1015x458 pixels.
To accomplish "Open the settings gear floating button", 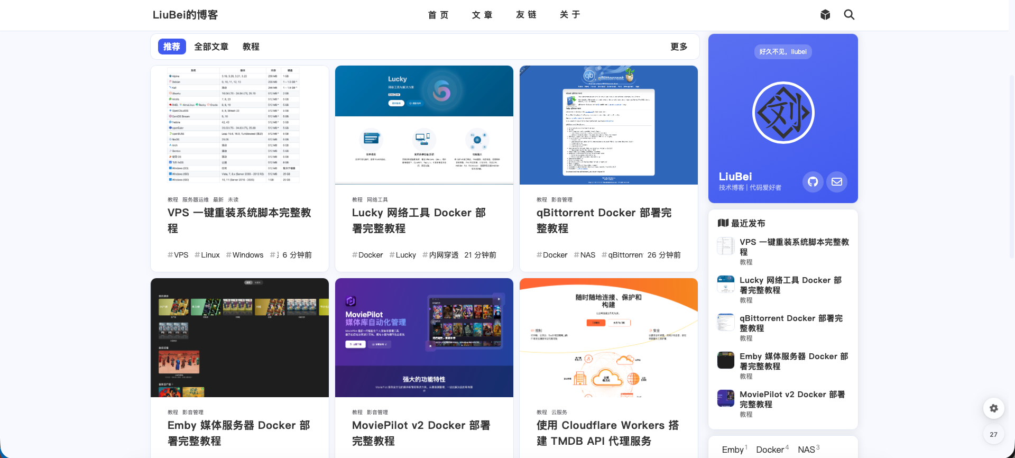I will point(994,408).
